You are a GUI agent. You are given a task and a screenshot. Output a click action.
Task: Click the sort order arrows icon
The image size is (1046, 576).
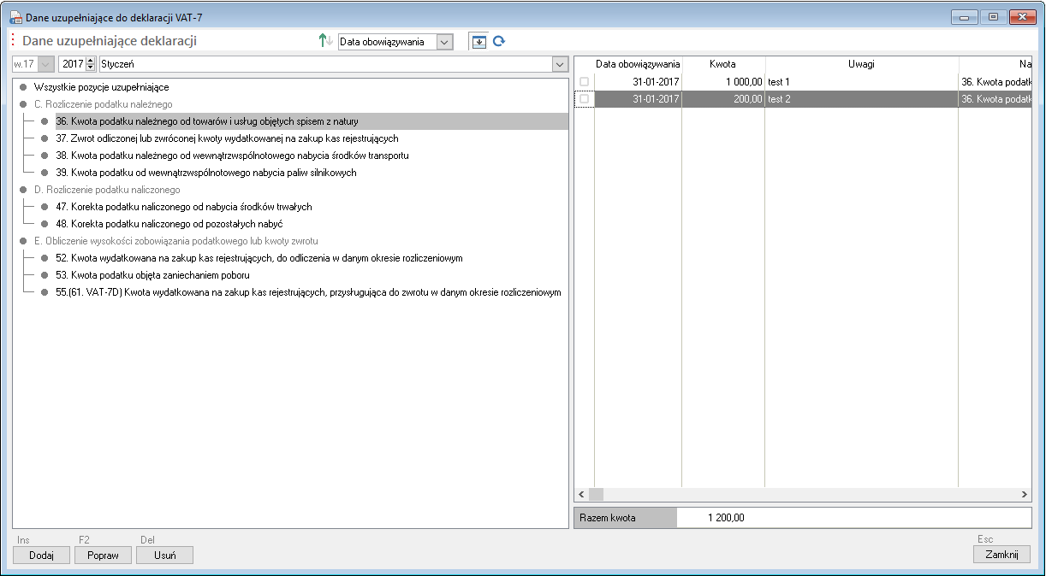pos(325,41)
